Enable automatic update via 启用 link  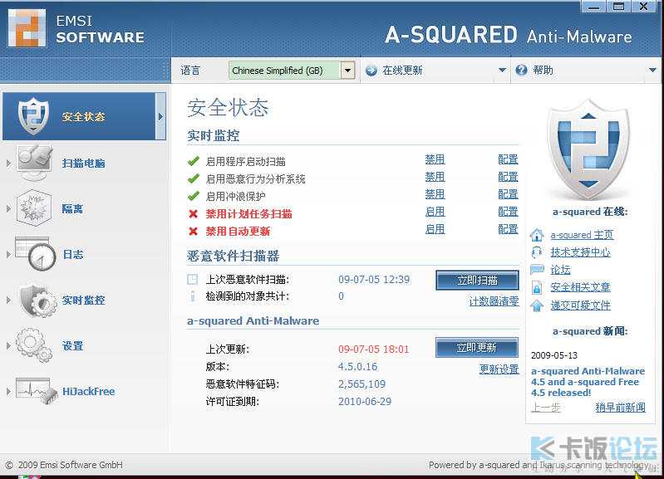click(435, 229)
